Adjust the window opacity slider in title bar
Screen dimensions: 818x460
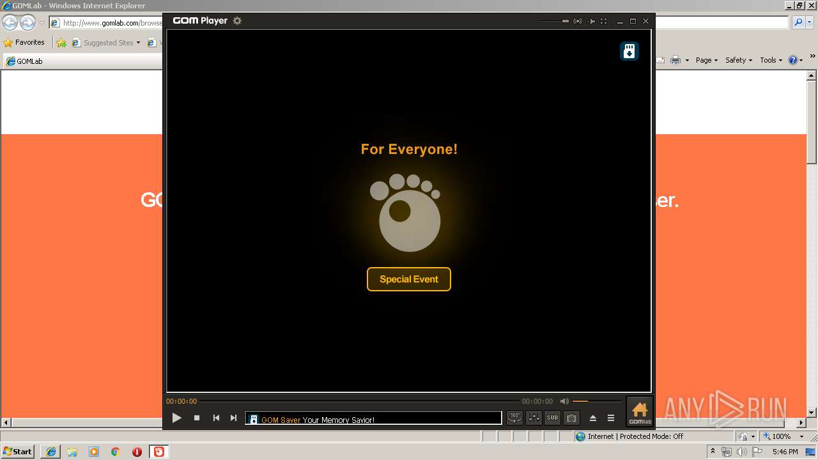554,21
